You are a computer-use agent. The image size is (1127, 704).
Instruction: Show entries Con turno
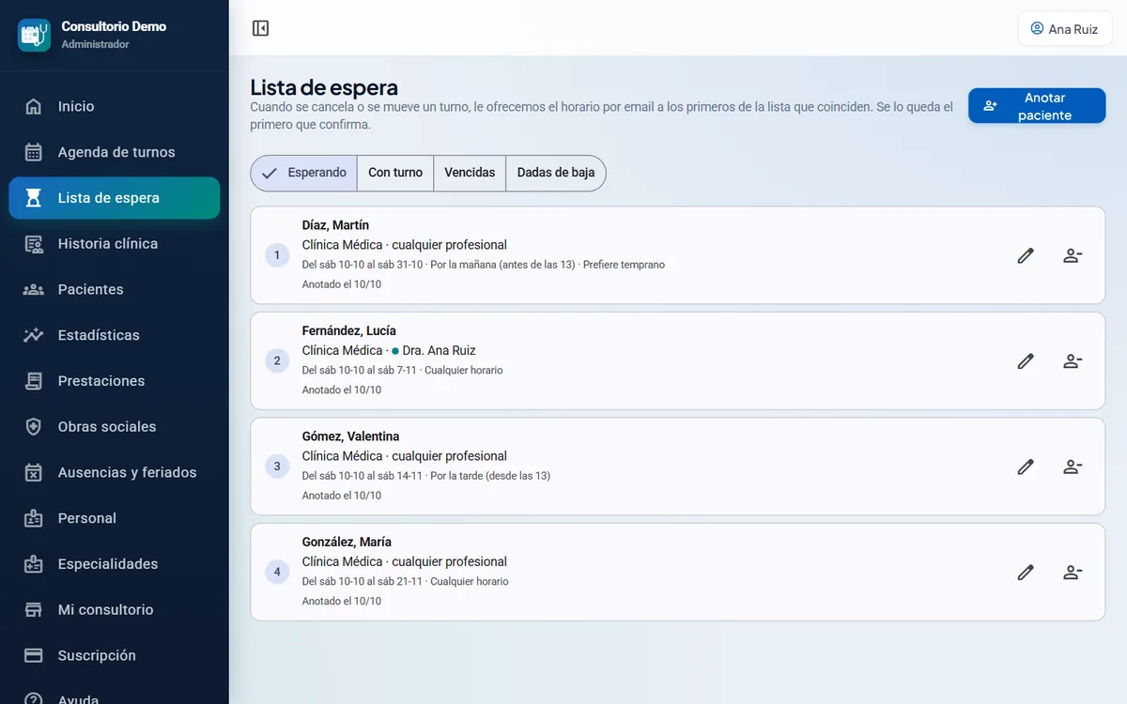tap(395, 173)
